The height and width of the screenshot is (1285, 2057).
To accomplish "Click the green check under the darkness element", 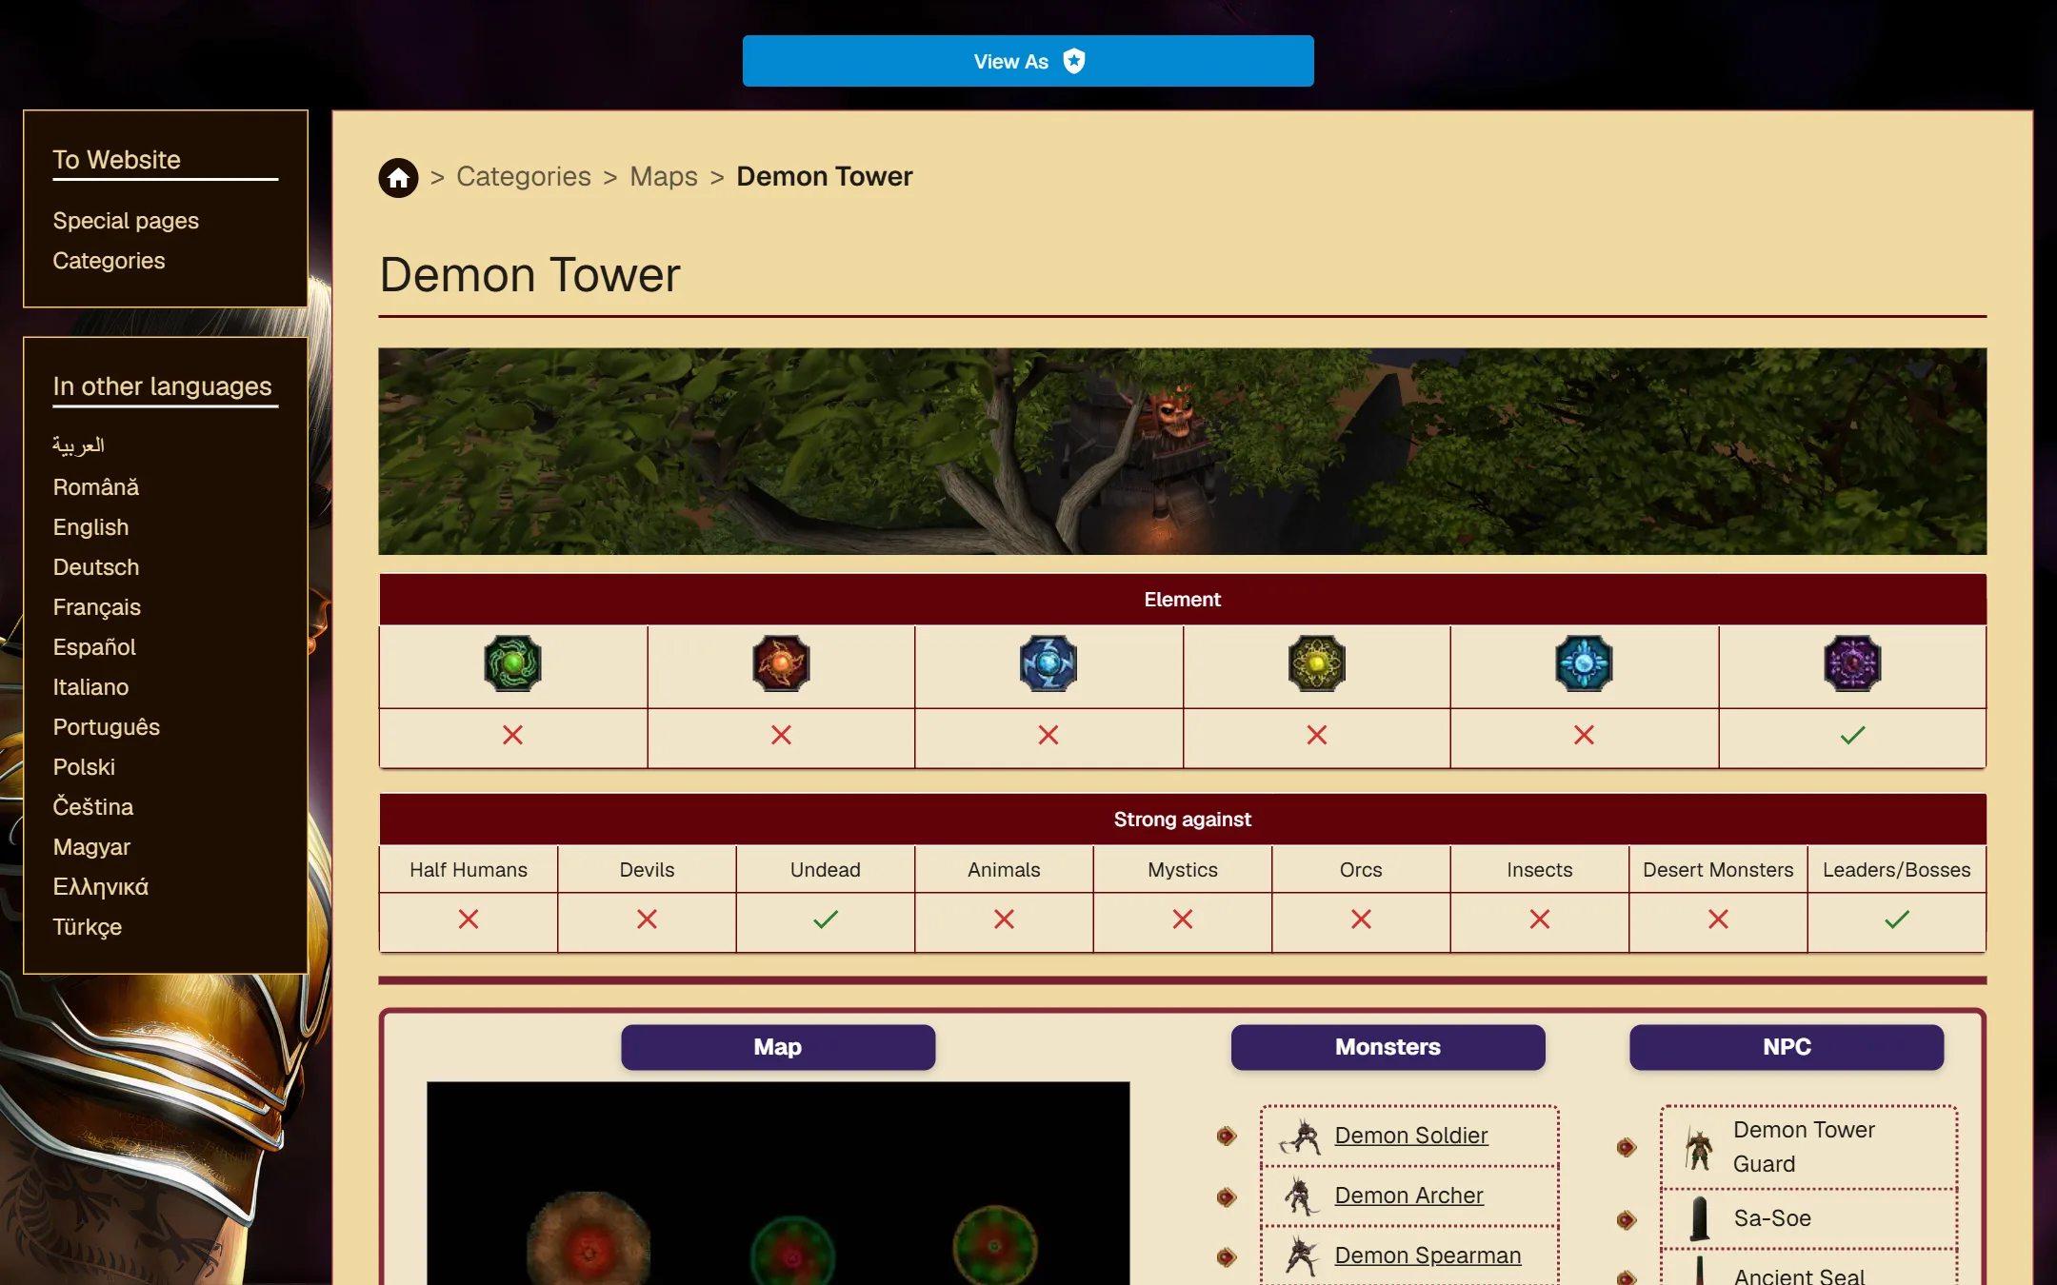I will click(x=1853, y=735).
